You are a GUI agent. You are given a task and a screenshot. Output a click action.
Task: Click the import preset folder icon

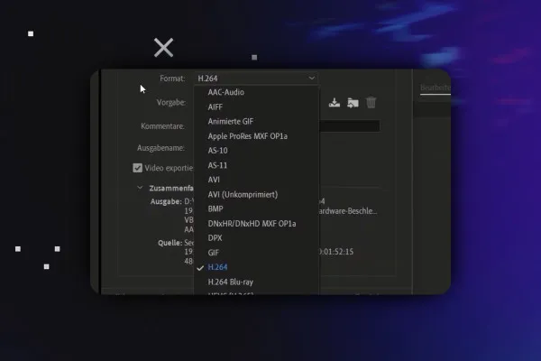(x=353, y=103)
